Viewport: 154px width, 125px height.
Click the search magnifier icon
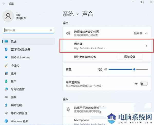coord(51,30)
